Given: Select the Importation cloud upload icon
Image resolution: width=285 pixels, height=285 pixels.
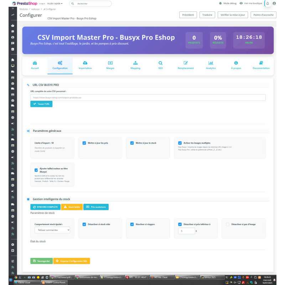Looking at the screenshot, I should coord(85,63).
